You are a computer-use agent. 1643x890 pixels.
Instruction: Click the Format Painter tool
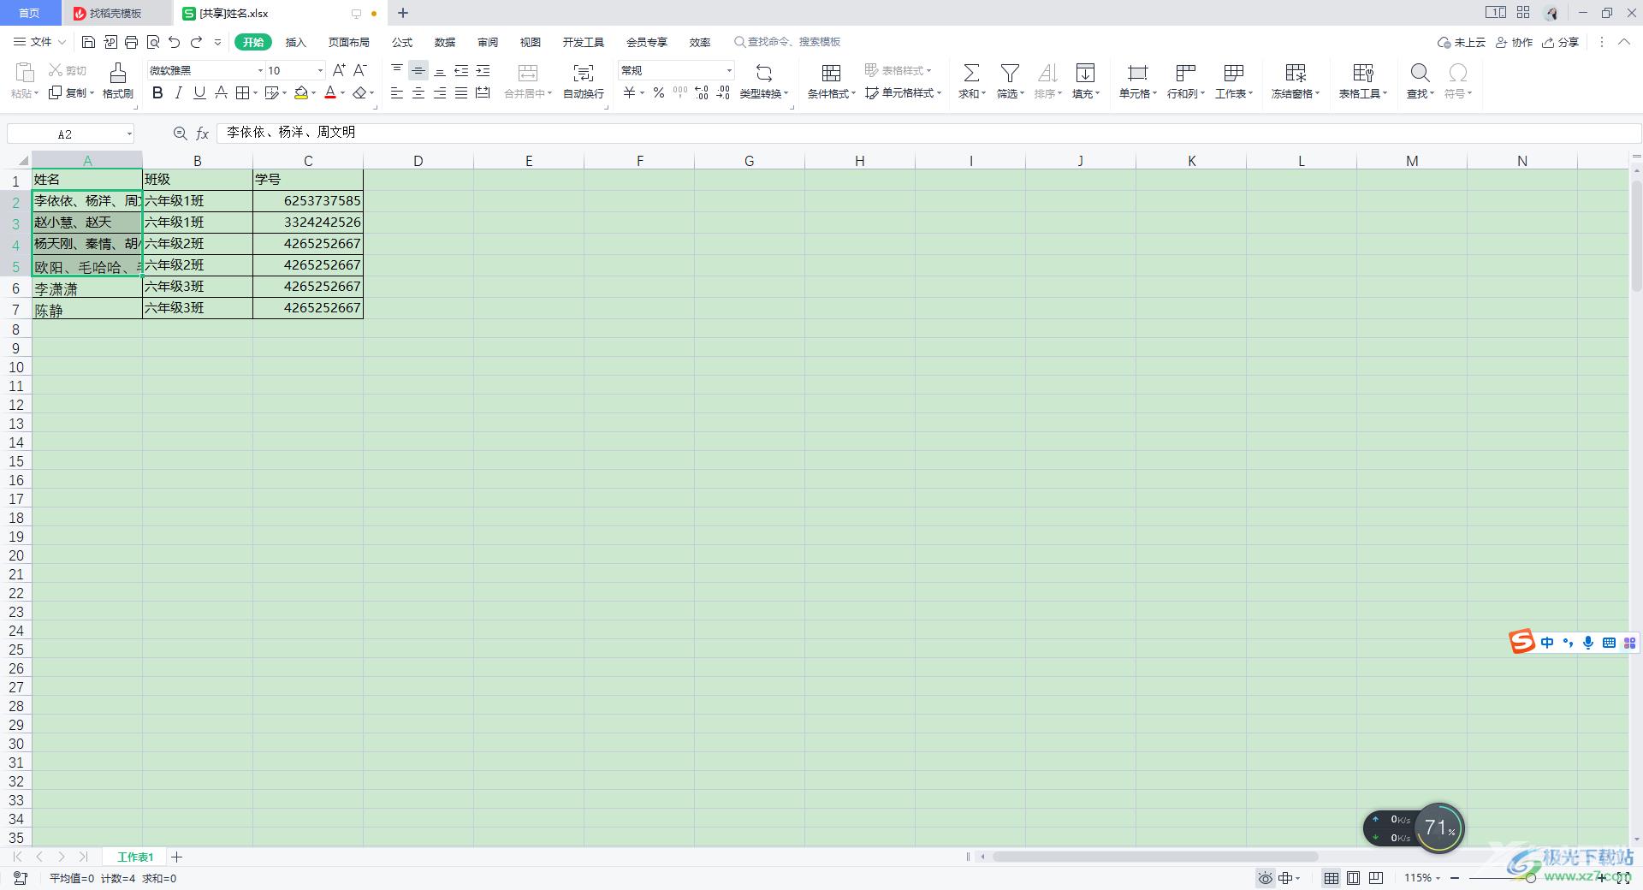pos(118,80)
